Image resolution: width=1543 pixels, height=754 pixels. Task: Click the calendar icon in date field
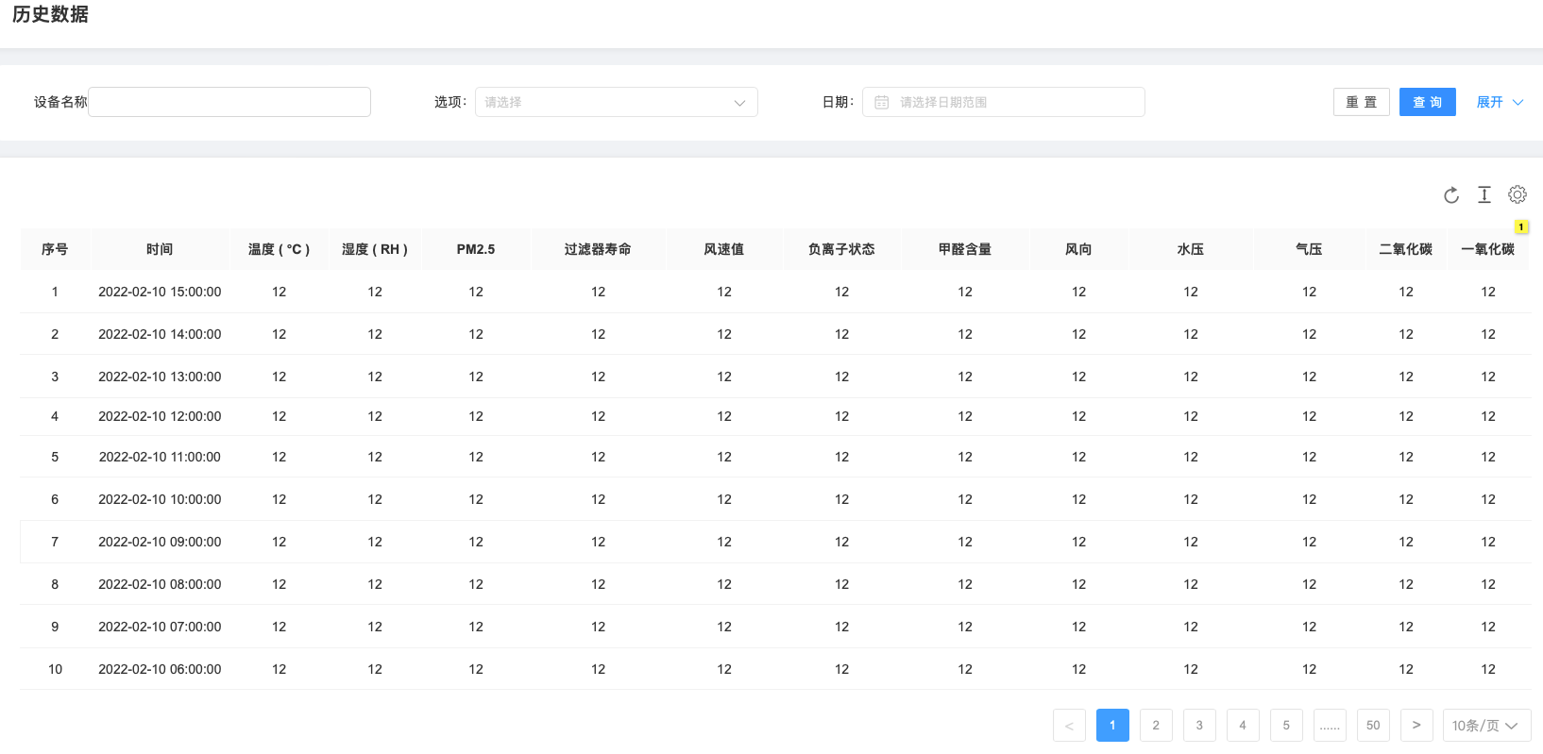coord(881,102)
